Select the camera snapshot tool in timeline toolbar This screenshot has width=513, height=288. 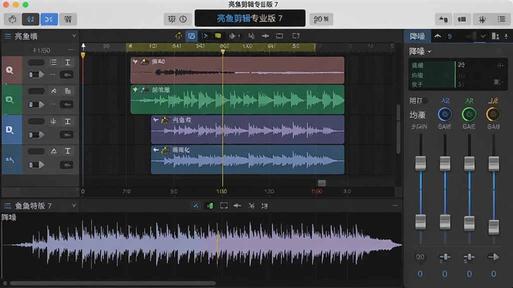pos(191,36)
